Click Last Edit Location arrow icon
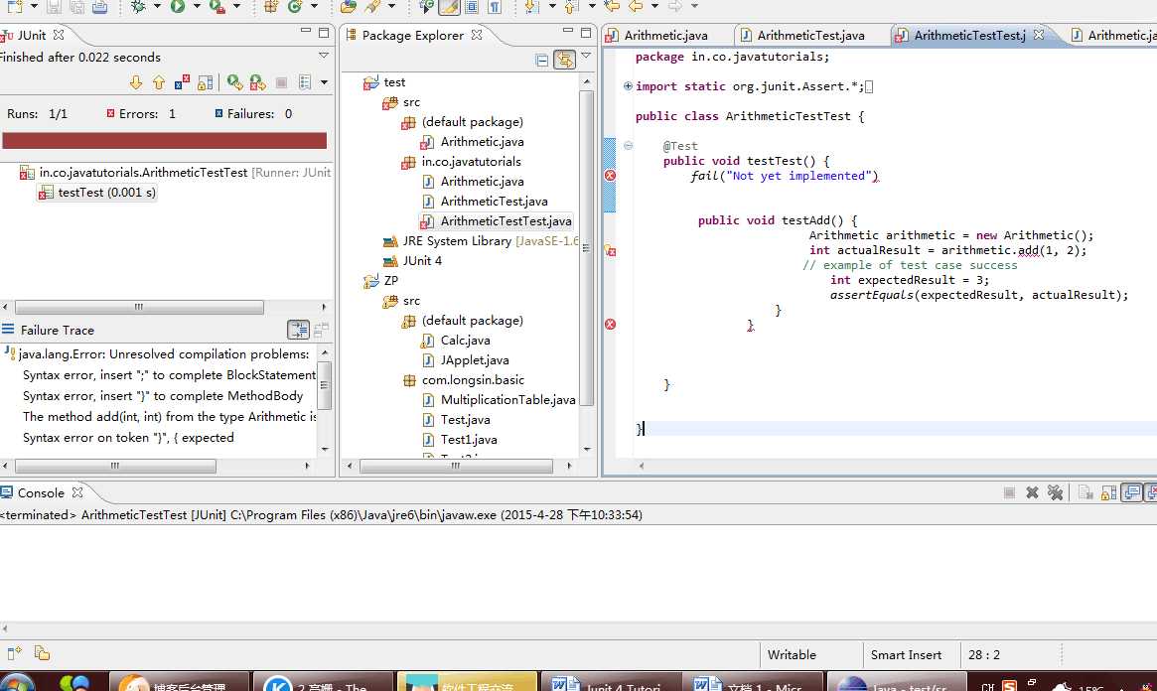Screen dimensions: 1157x691 click(x=612, y=7)
